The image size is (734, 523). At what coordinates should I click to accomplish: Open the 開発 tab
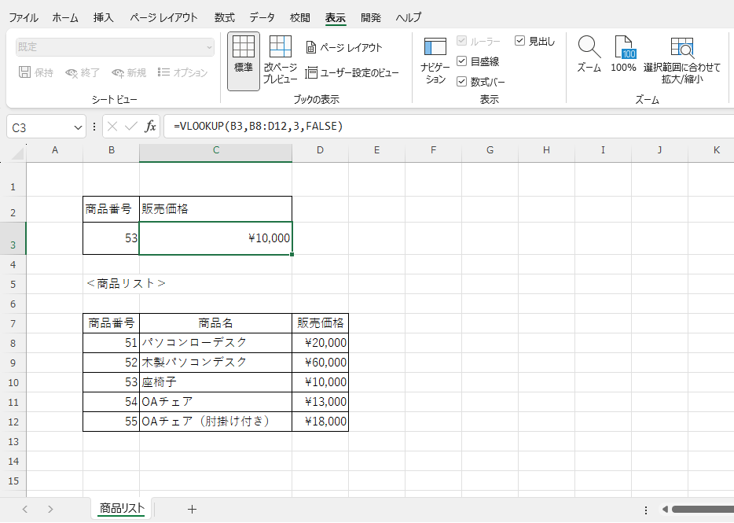371,18
